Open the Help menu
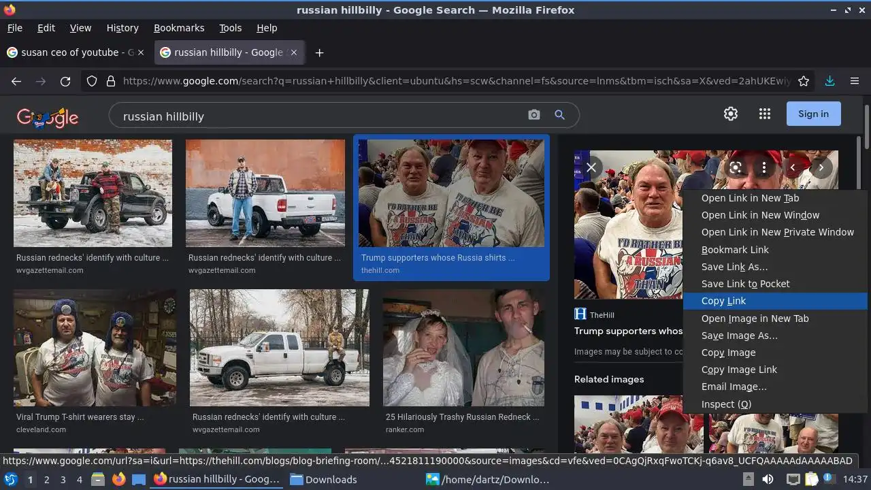This screenshot has width=871, height=490. tap(267, 28)
